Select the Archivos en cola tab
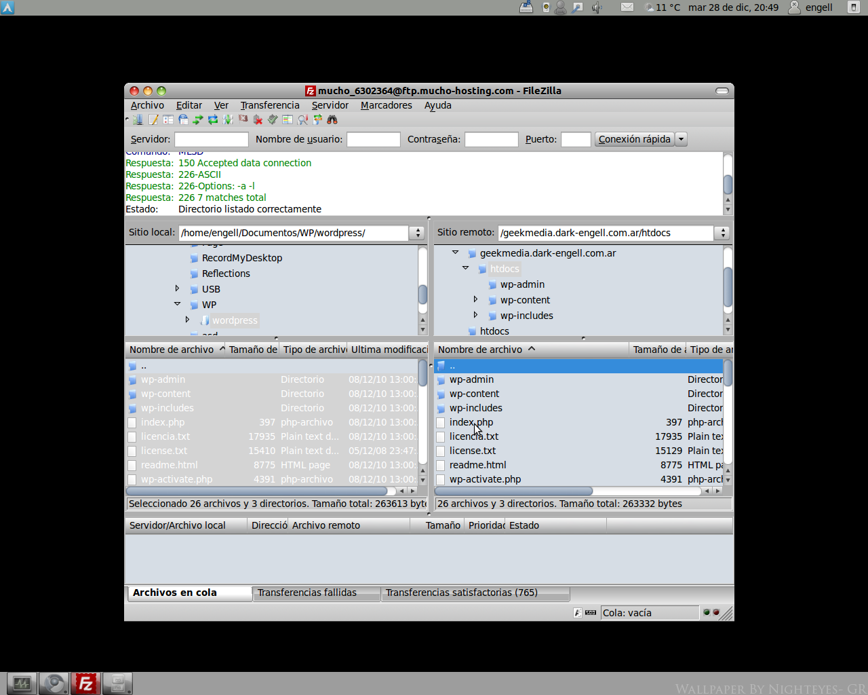This screenshot has height=695, width=868. pyautogui.click(x=189, y=593)
